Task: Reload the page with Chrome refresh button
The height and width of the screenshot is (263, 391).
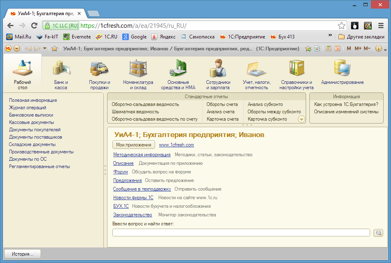Action: pyautogui.click(x=34, y=25)
